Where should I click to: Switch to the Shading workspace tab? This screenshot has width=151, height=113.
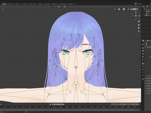point(40,4)
